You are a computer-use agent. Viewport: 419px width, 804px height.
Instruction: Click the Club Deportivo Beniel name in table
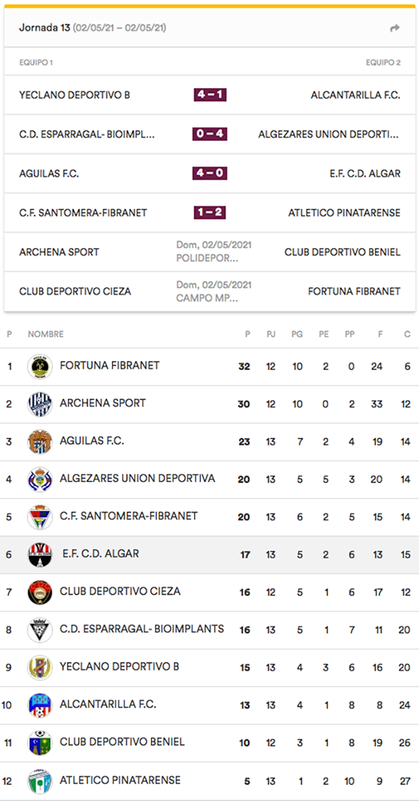[x=122, y=742]
